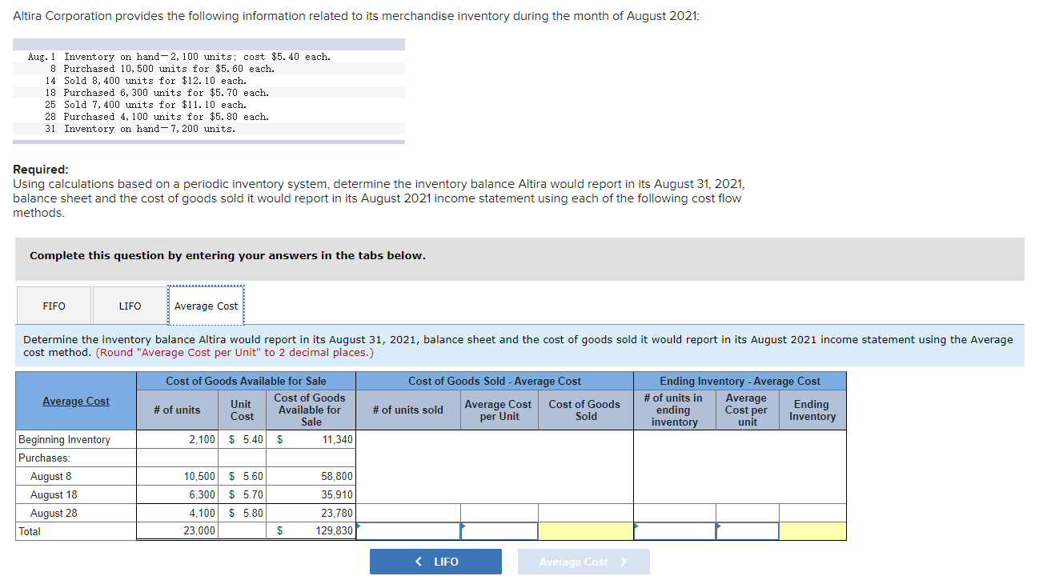Click Total row Average Cost per unit ending field

748,531
